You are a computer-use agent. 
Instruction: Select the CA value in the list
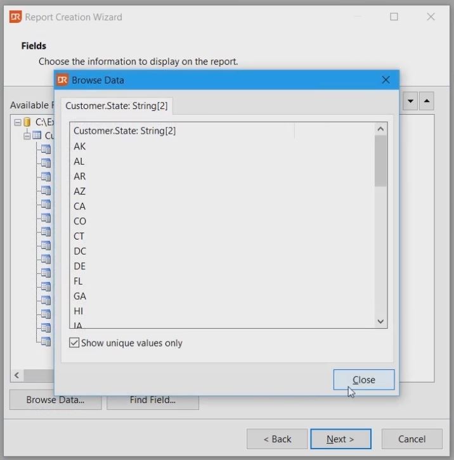point(80,206)
